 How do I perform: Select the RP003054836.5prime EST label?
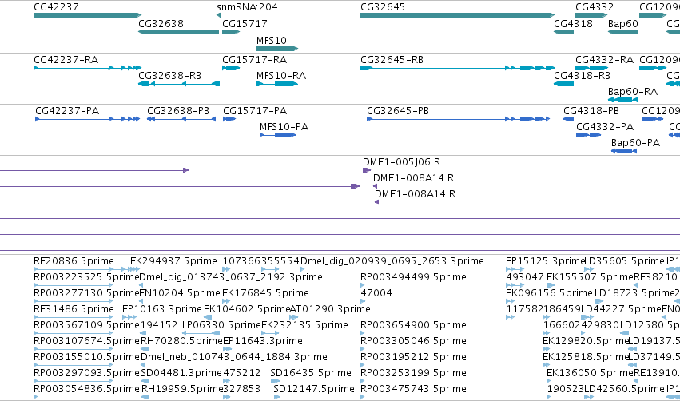click(x=87, y=389)
